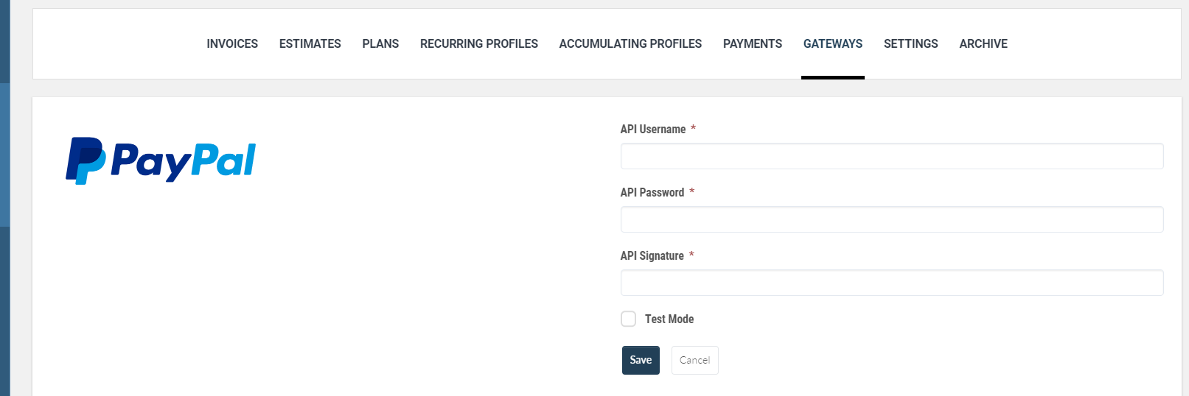Viewport: 1189px width, 396px height.
Task: Click the PayPal double-P emblem icon
Action: click(x=86, y=160)
